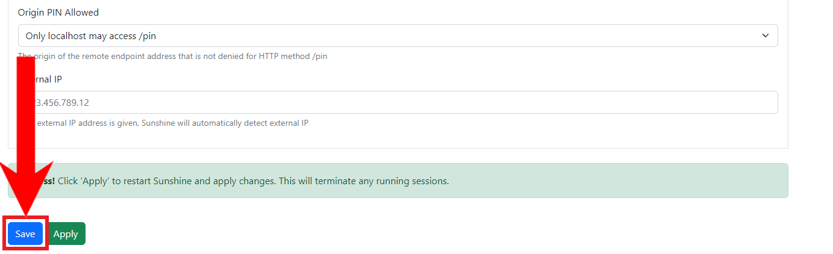Click the 'Origin PIN Allowed' label
The image size is (833, 254).
pos(58,13)
